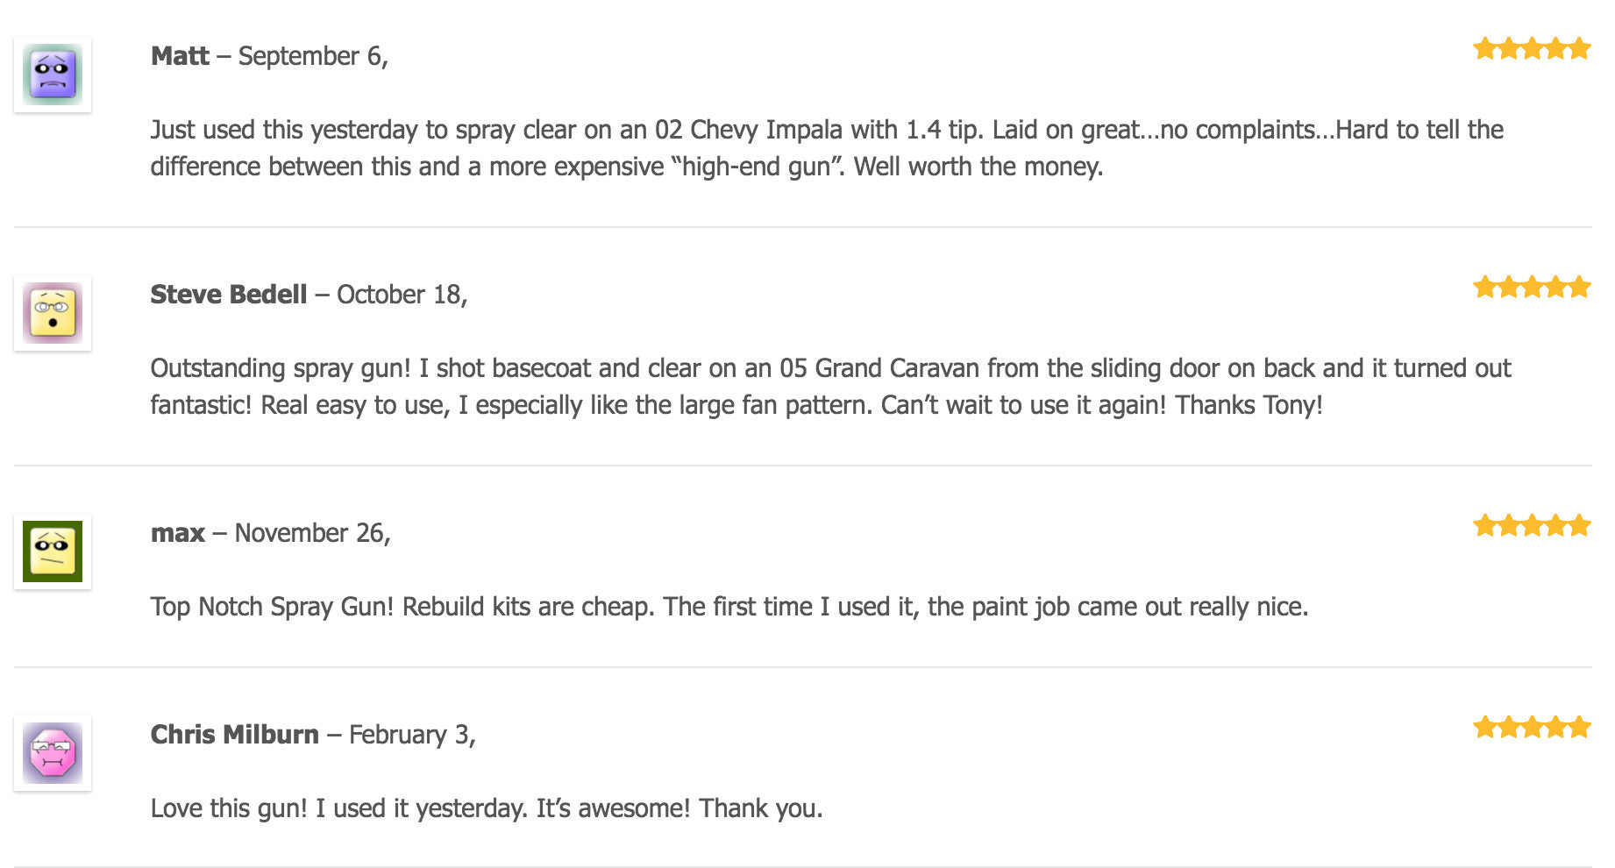
Task: Click the October 18 review date
Action: tap(402, 295)
